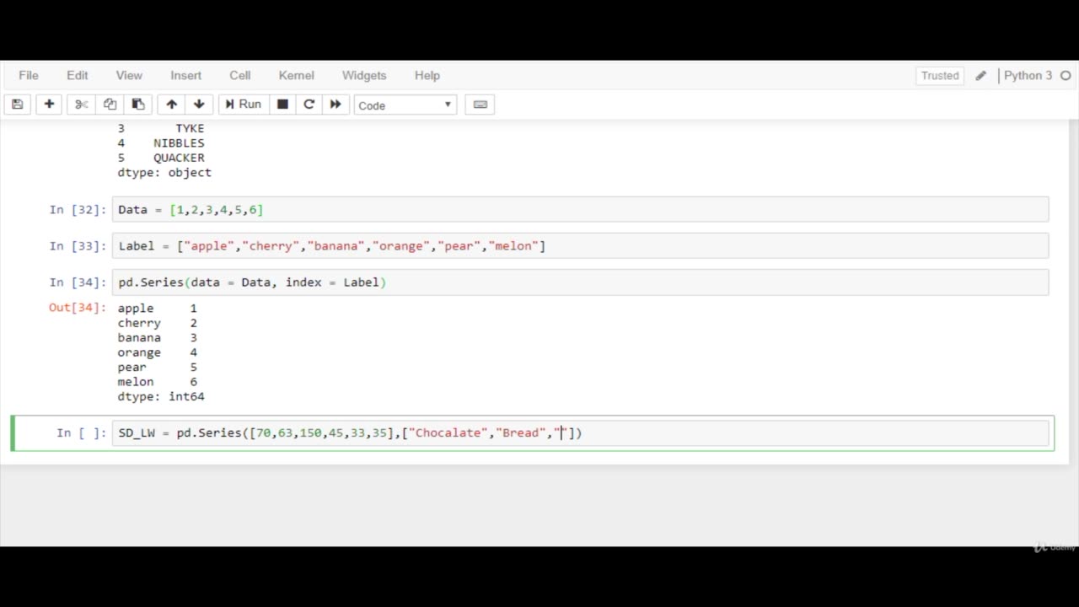
Task: Restart kernel and rerun all fast-forward icon
Action: 336,105
